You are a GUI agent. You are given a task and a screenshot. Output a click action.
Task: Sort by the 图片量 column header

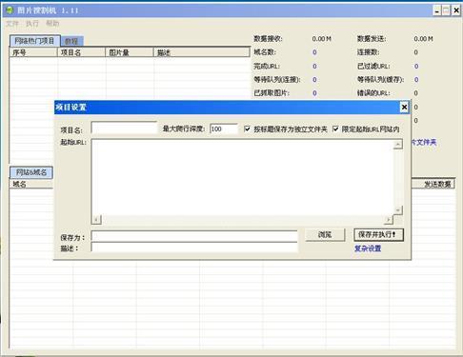[130, 52]
